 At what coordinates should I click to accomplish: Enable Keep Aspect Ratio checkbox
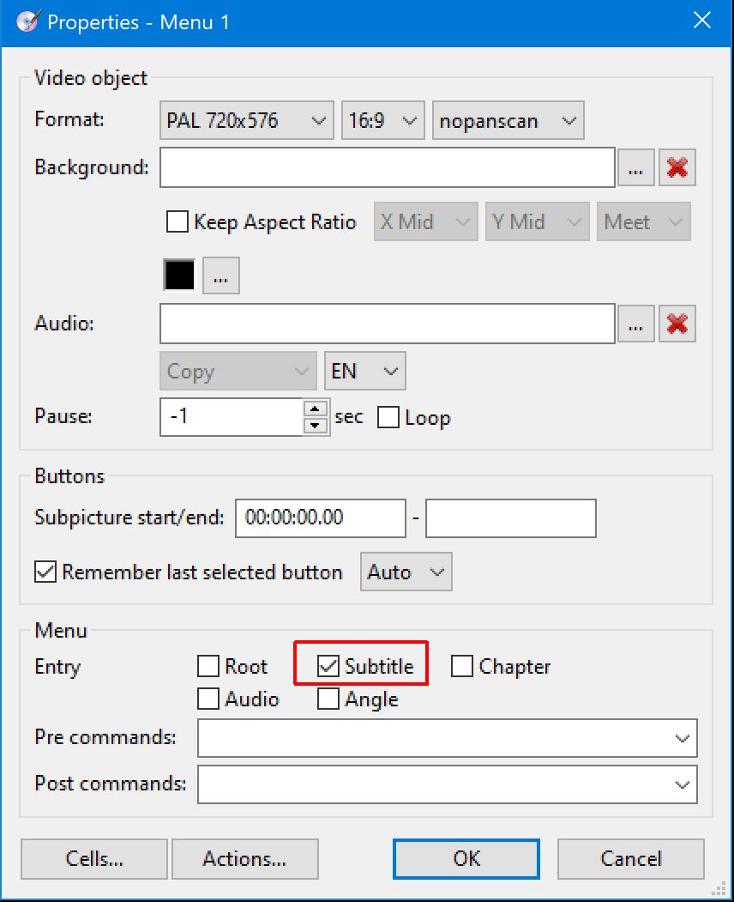tap(177, 222)
